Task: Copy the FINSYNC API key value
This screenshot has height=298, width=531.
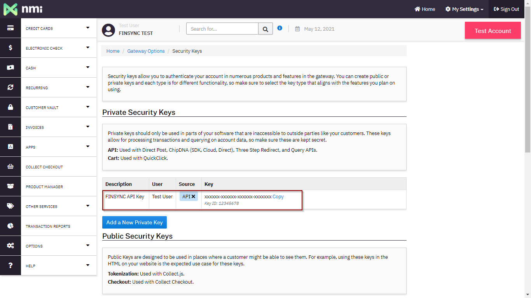Action: 278,196
